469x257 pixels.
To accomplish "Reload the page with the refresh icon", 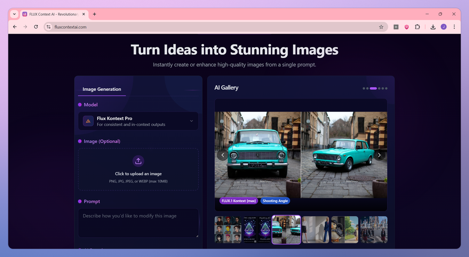I will pyautogui.click(x=36, y=27).
